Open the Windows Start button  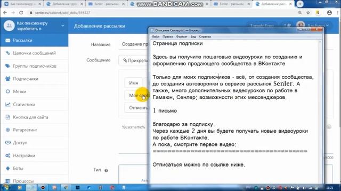(x=5, y=187)
